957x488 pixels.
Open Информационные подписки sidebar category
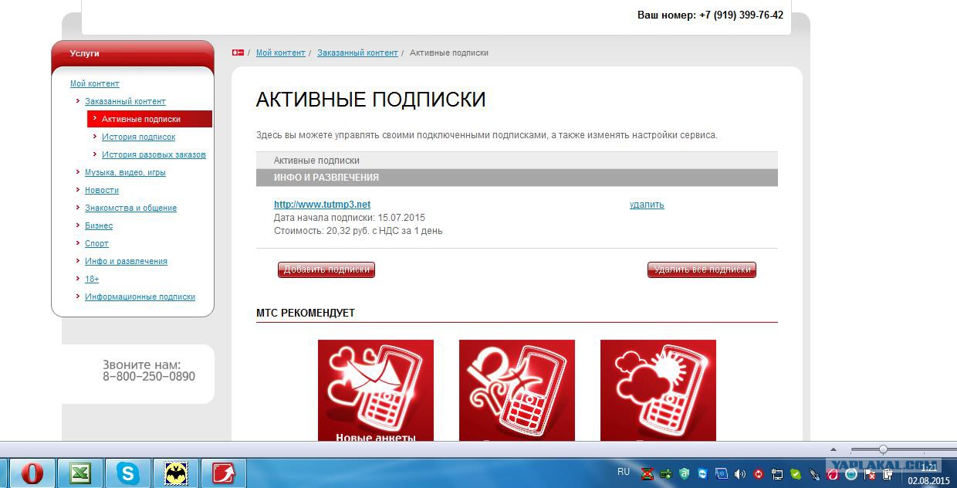click(x=140, y=297)
